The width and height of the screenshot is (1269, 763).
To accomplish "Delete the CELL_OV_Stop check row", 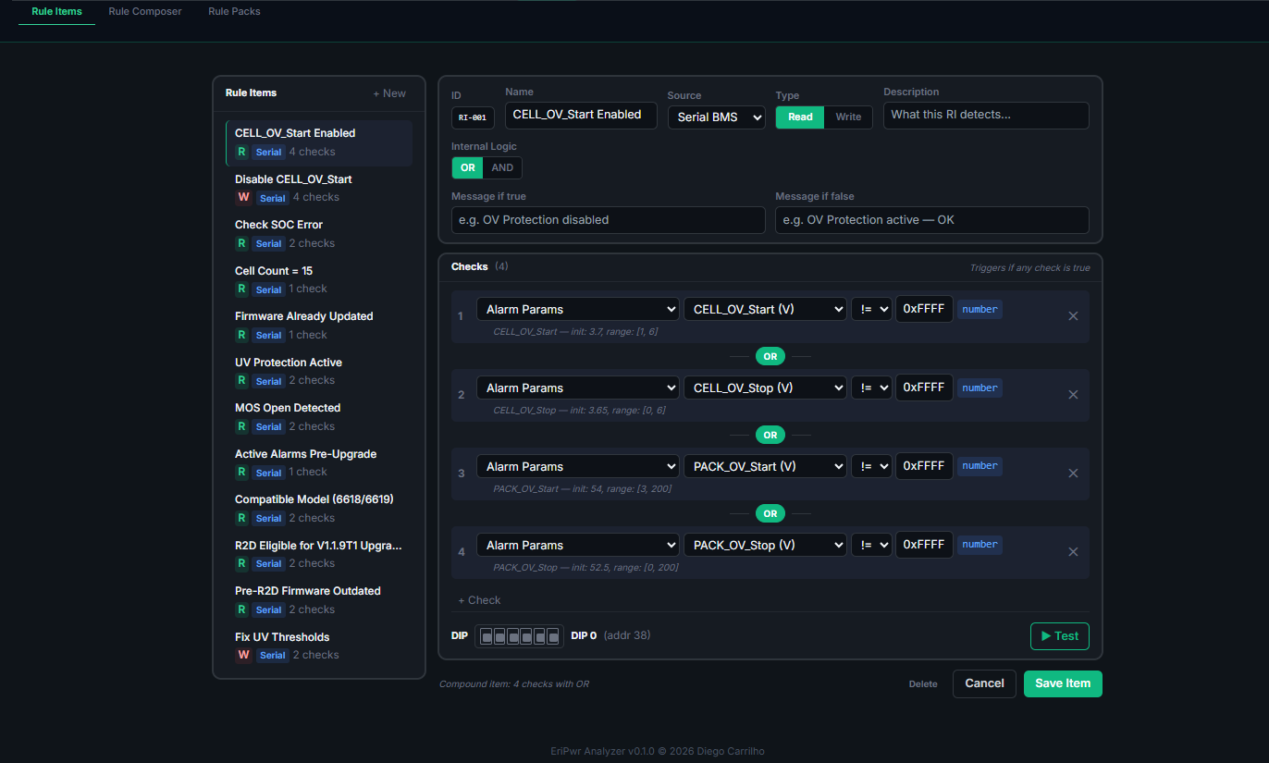I will click(1073, 395).
